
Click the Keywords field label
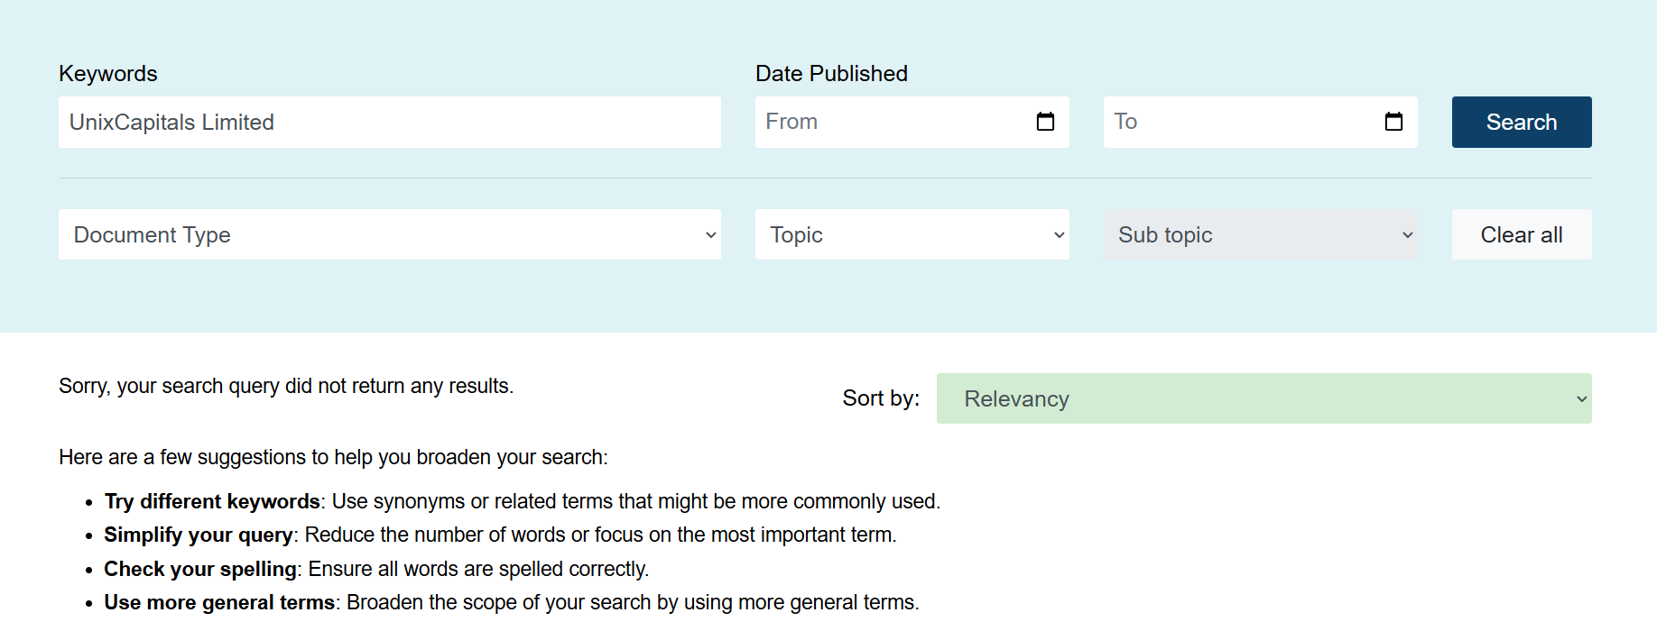(x=108, y=74)
